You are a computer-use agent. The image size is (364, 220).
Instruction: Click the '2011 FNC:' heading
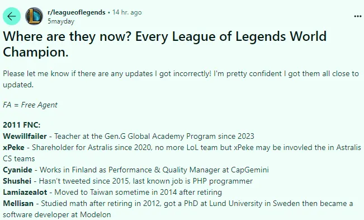click(x=22, y=125)
